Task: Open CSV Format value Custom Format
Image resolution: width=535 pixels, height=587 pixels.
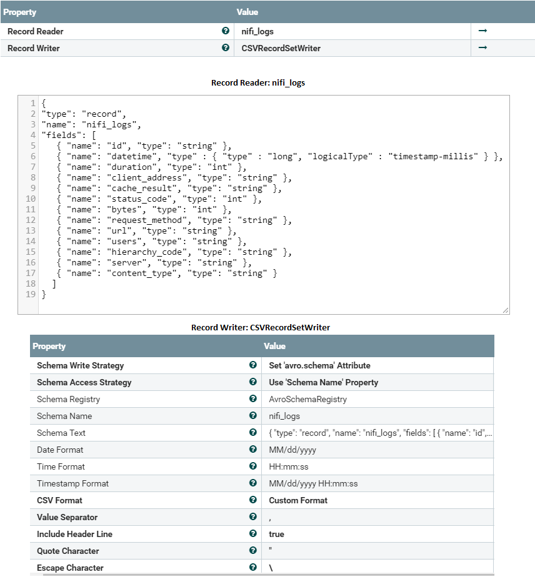Action: (298, 500)
